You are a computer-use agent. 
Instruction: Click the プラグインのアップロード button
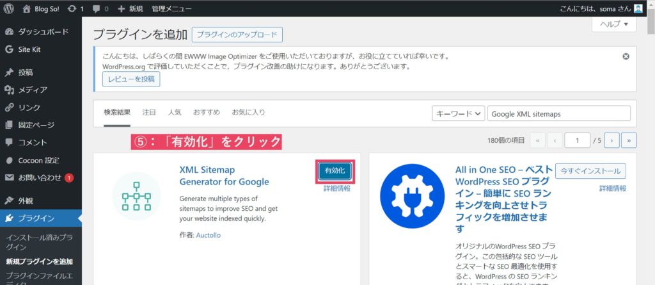237,35
